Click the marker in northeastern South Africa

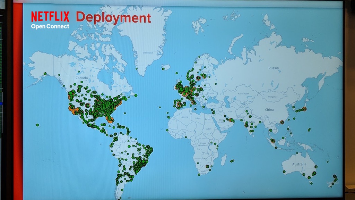[x=207, y=166]
